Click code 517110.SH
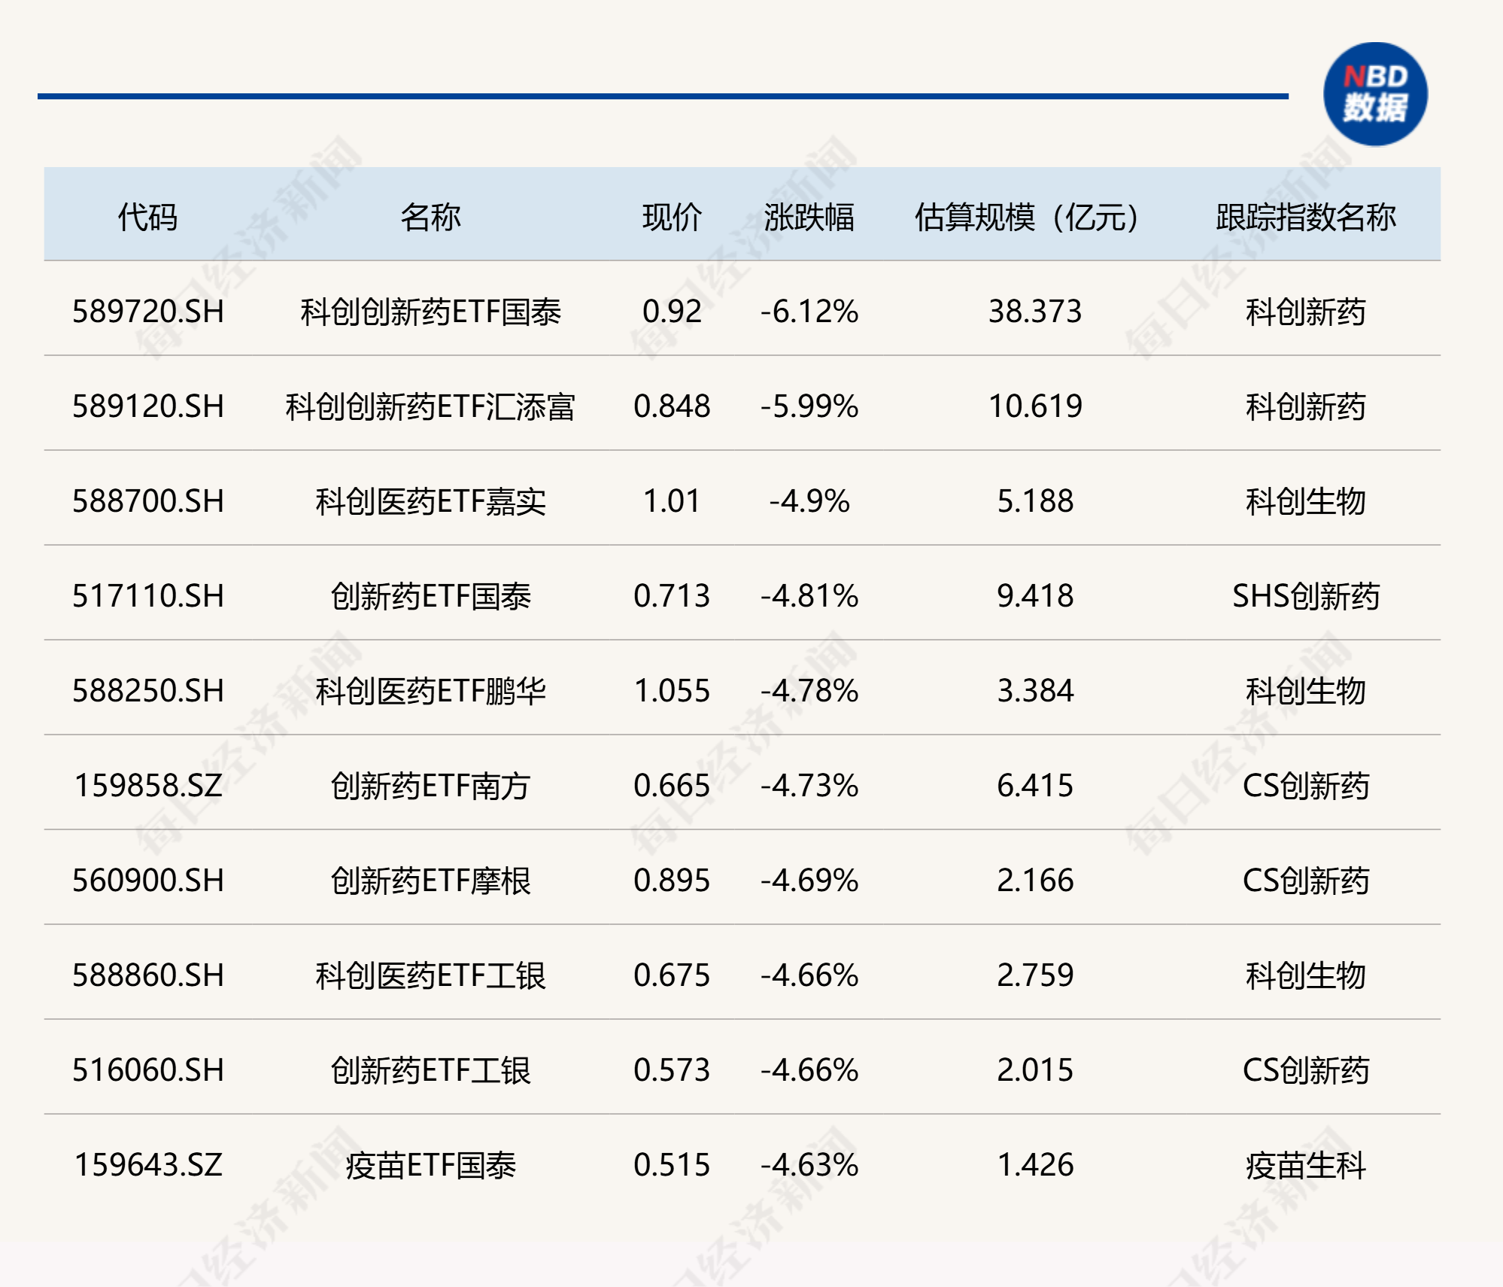This screenshot has width=1503, height=1287. [x=148, y=595]
